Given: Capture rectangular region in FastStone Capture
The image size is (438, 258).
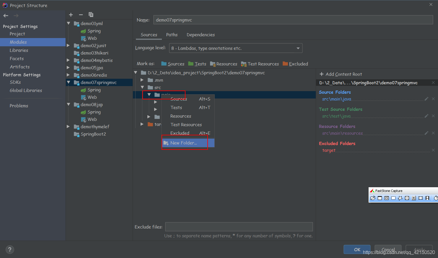Looking at the screenshot, I should click(393, 198).
